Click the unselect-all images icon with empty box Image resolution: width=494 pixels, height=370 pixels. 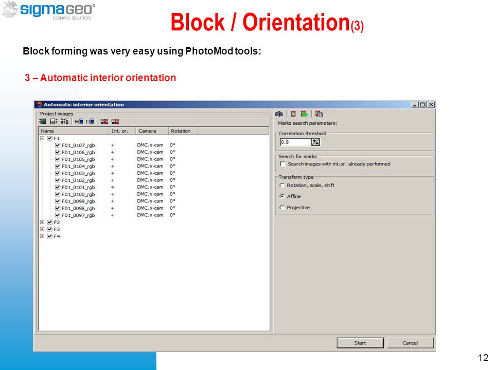[x=90, y=121]
